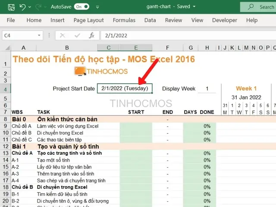Click cell 'Sao chép và di chuyển trang tính'

pos(71,181)
